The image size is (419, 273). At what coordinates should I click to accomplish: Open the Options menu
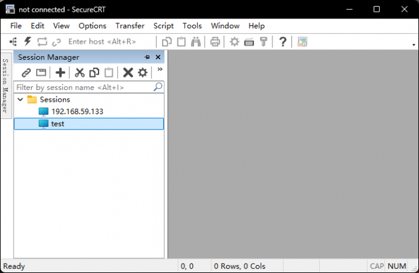(92, 26)
